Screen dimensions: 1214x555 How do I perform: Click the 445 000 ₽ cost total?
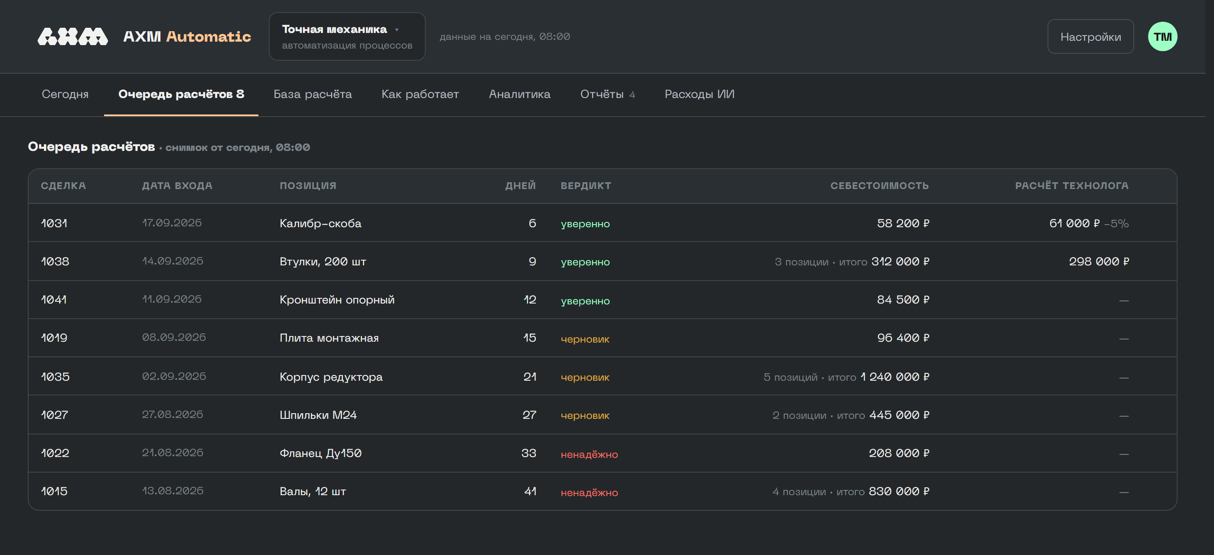pyautogui.click(x=899, y=415)
